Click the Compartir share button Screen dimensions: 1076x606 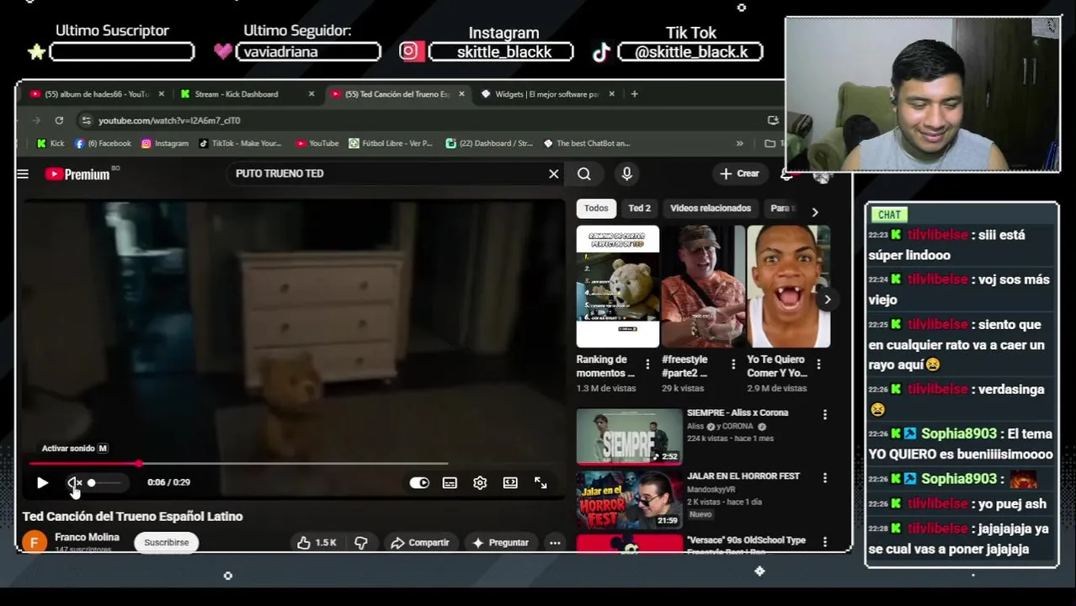420,542
